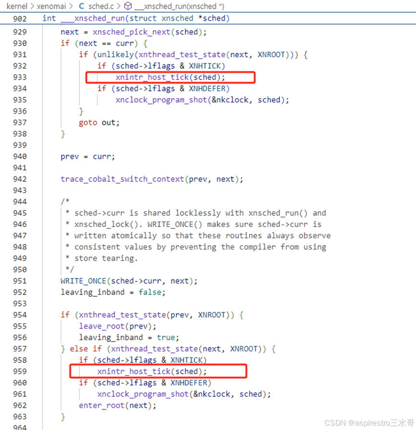Click line number 951
This screenshot has height=430, width=416.
(20, 281)
